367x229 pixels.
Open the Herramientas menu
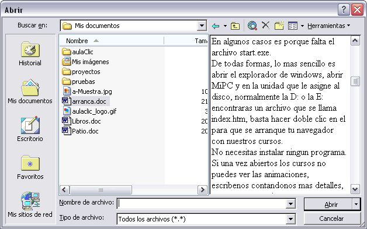pyautogui.click(x=328, y=26)
